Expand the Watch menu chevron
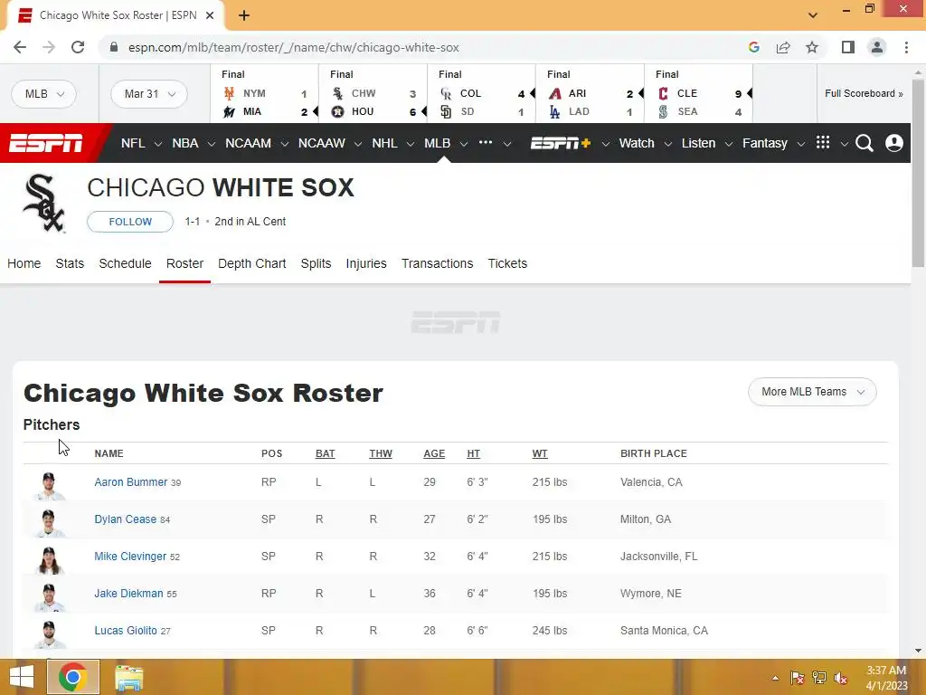This screenshot has height=695, width=926. 668,144
